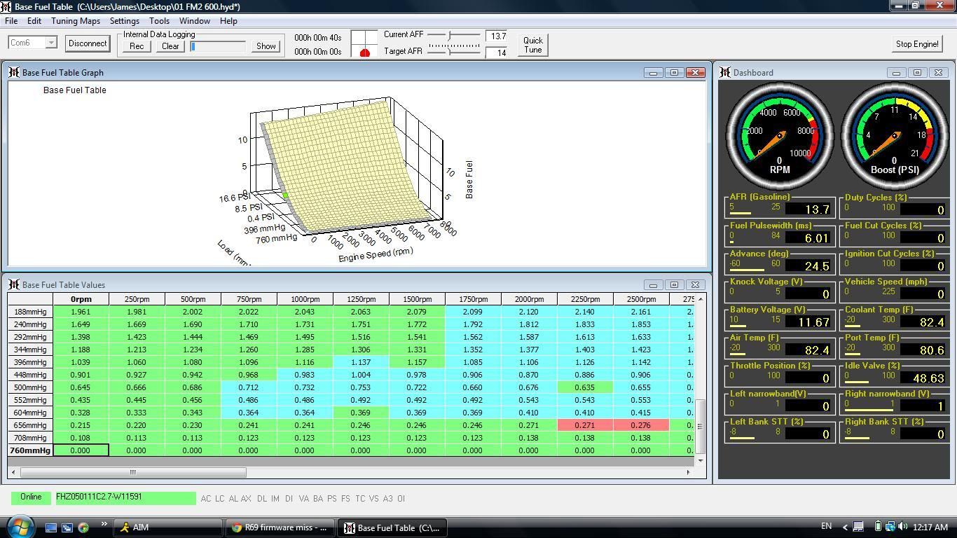Select the red 0.271 cell in 656mmHg row
The width and height of the screenshot is (957, 538).
coord(585,425)
